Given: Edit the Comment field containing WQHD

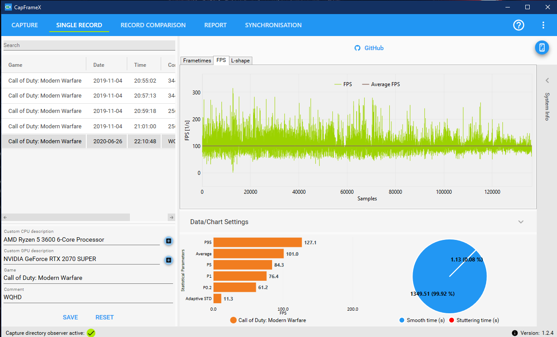Looking at the screenshot, I should pyautogui.click(x=88, y=297).
